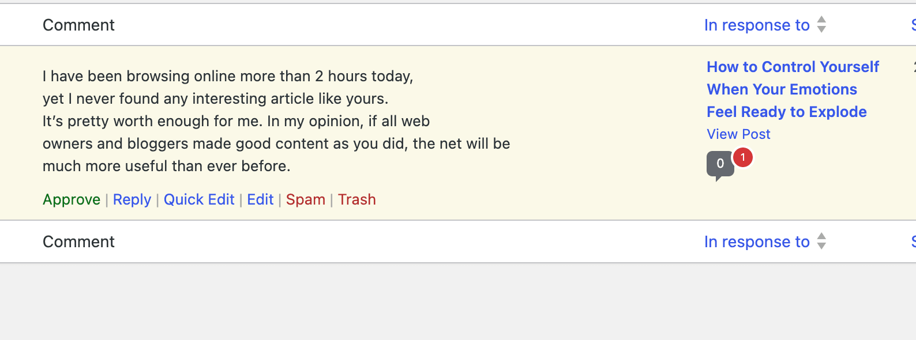Approve the pending comment
Image resolution: width=916 pixels, height=340 pixels.
click(x=72, y=200)
